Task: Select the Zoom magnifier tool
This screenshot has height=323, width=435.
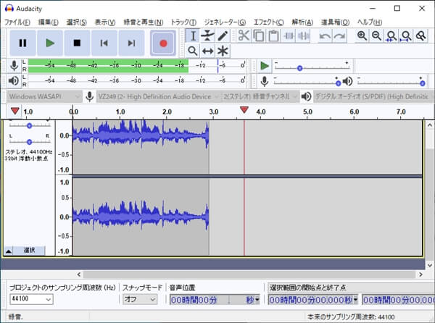Action: click(x=193, y=51)
